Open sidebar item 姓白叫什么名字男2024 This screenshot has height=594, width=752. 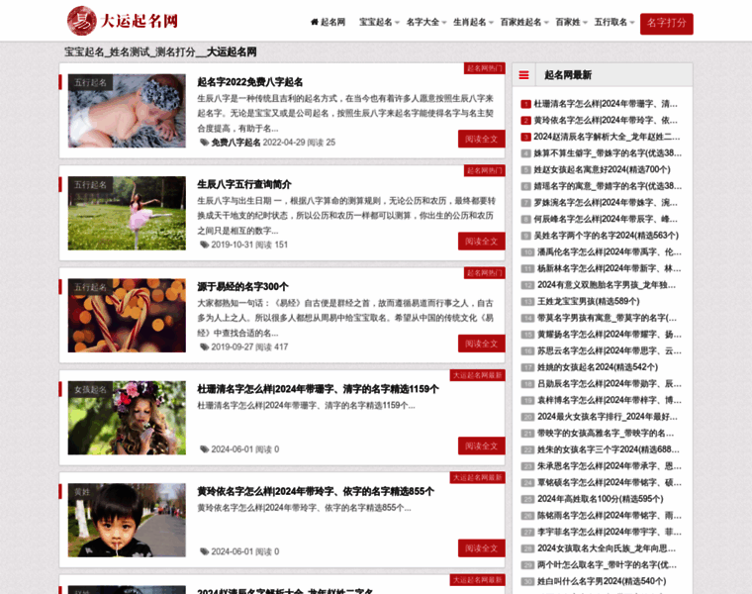coord(602,581)
